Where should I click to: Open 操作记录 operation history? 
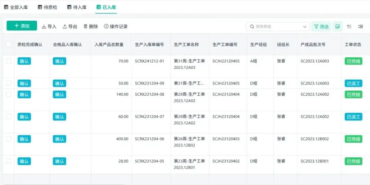(116, 26)
